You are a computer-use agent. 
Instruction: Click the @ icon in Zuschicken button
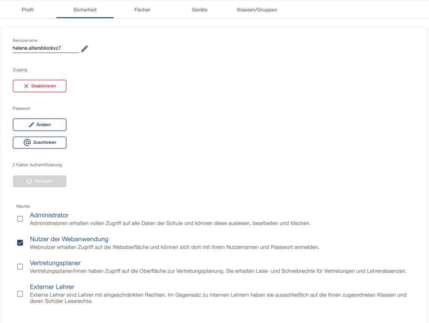point(27,142)
